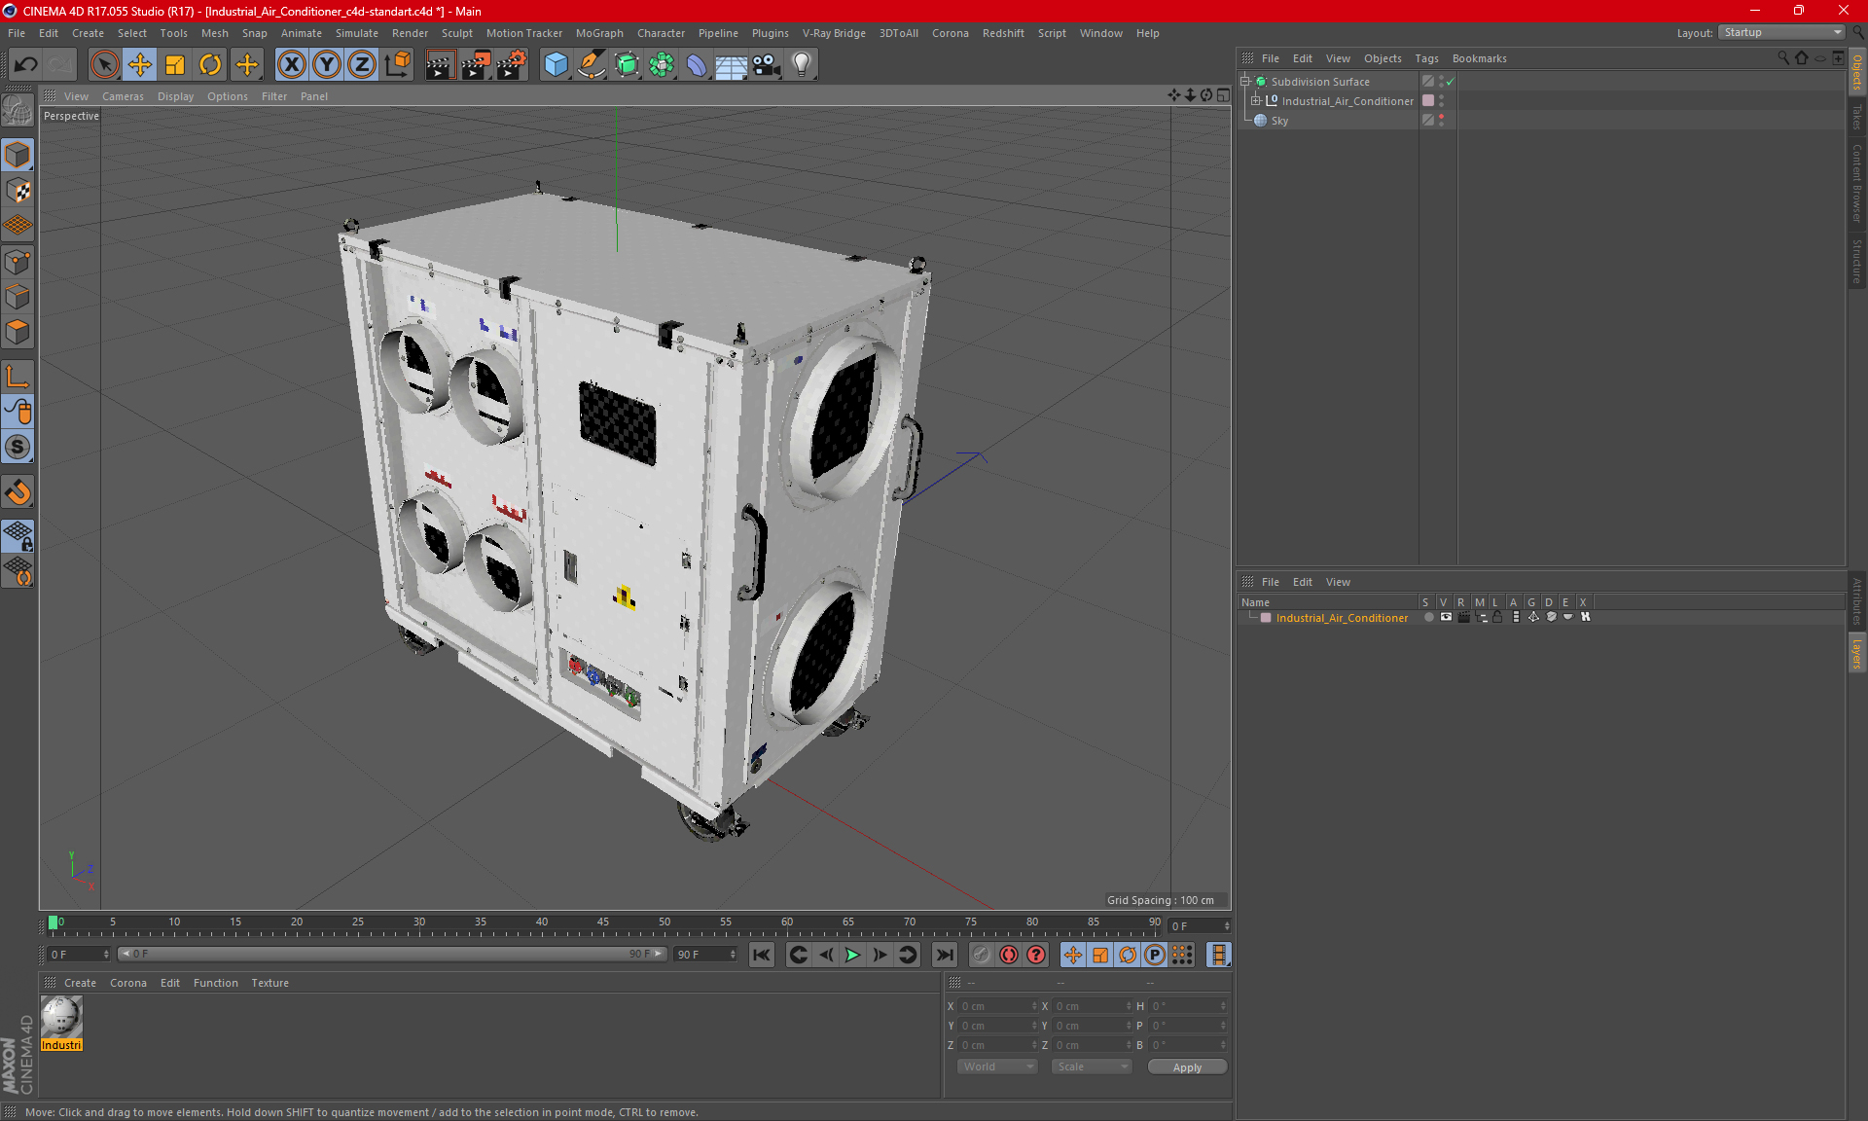The height and width of the screenshot is (1121, 1868).
Task: Toggle Subdivision Surface enabled checkmark
Action: [1451, 82]
